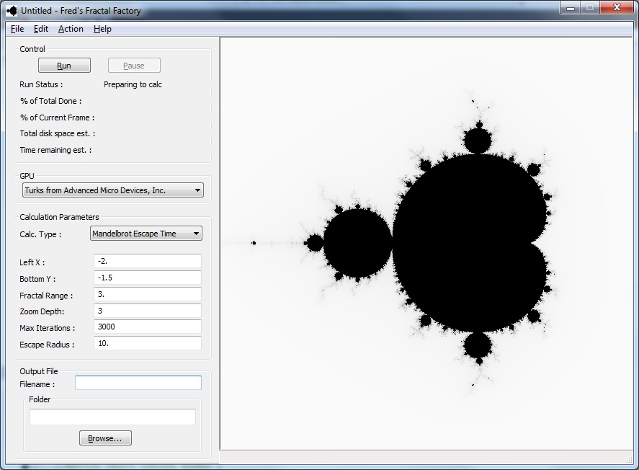Click the Fractal Factory app icon in title bar
Screen dimensions: 639x470
pos(11,11)
